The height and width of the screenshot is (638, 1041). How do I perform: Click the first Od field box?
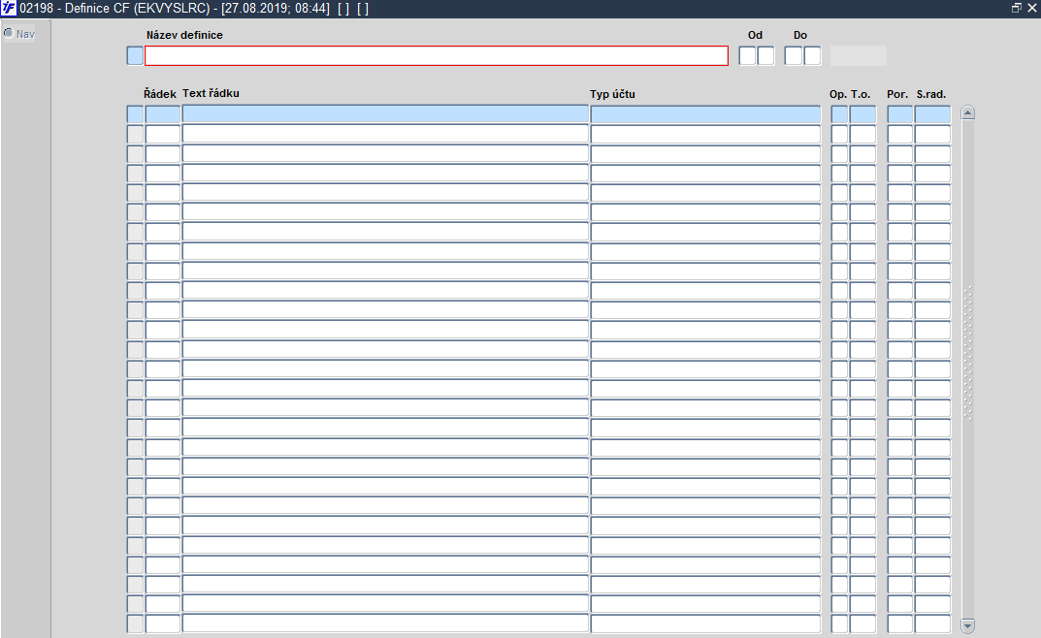747,55
